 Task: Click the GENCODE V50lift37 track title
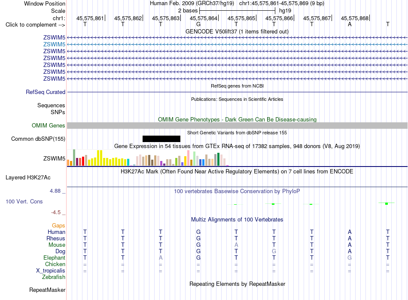point(237,31)
